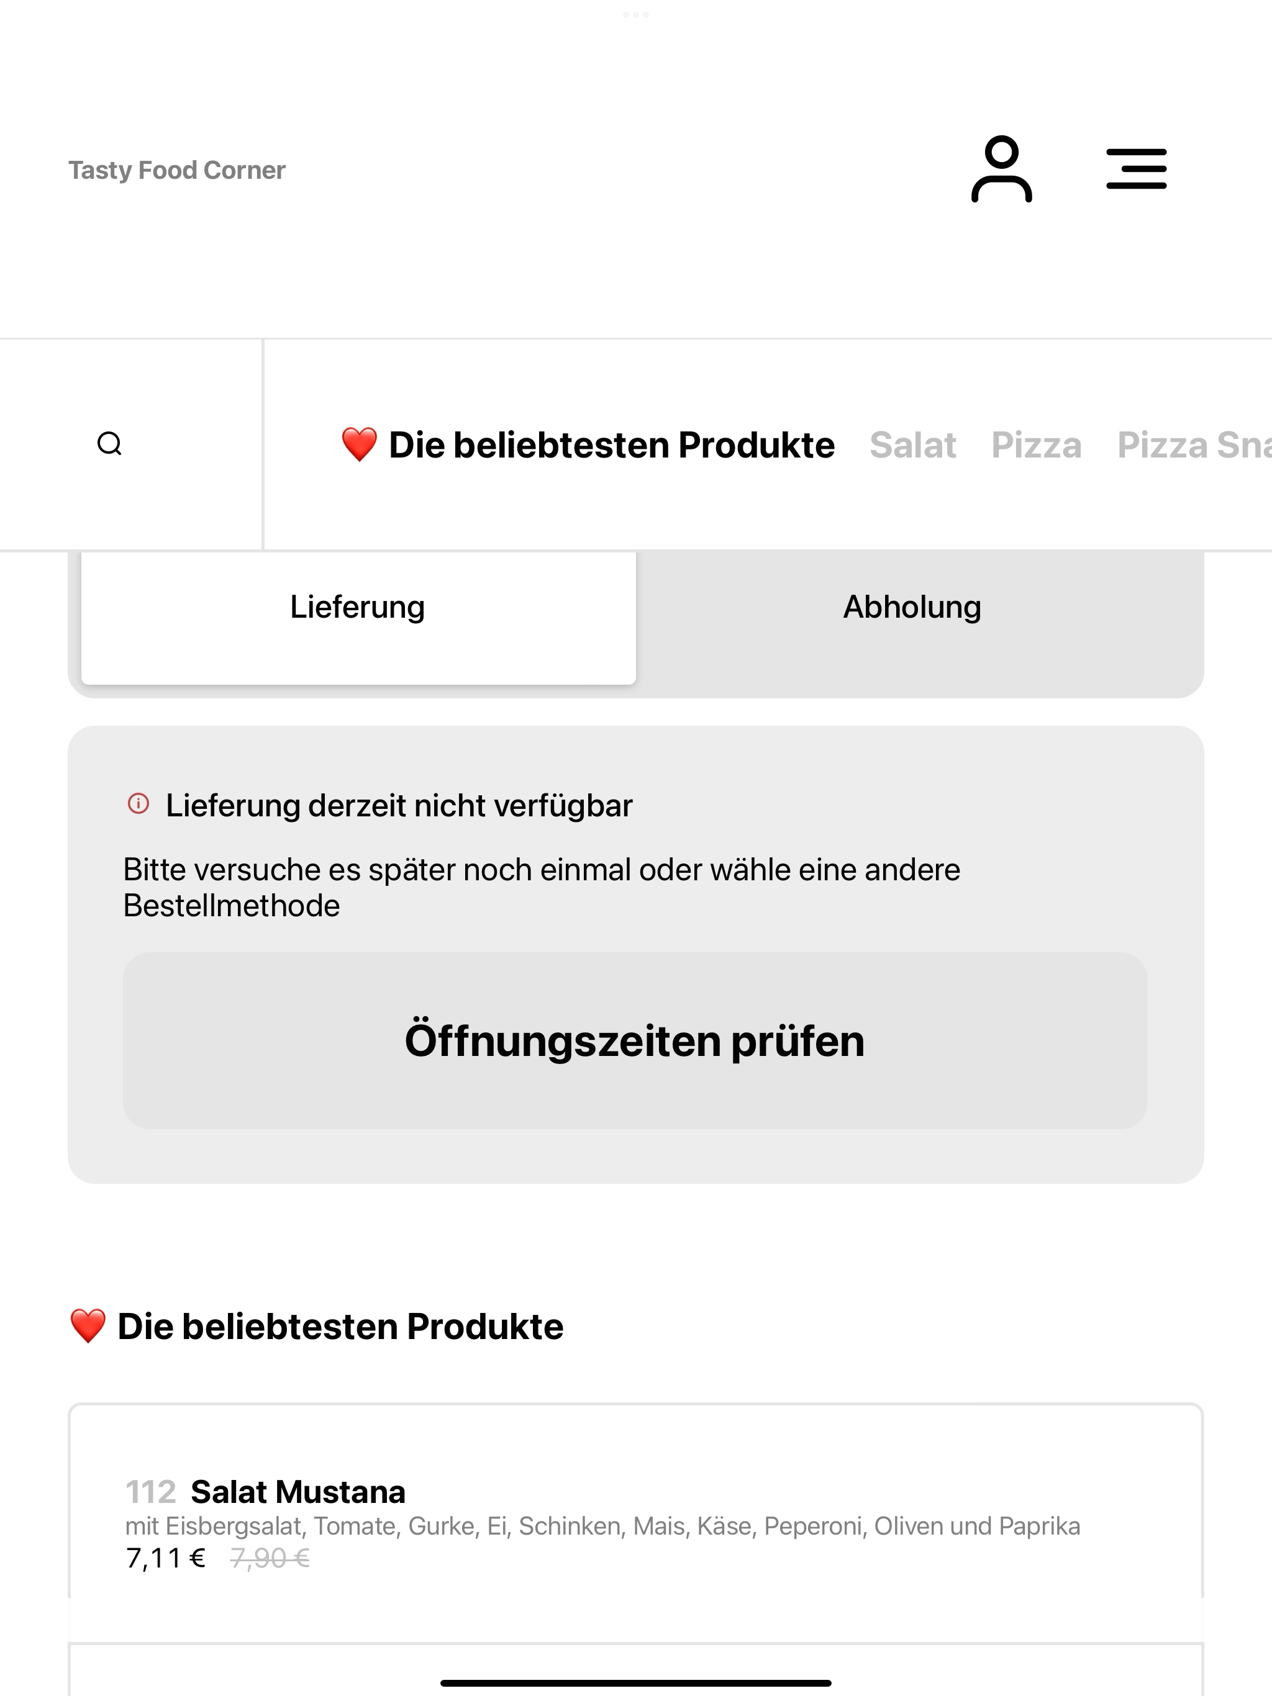Viewport: 1272px width, 1696px height.
Task: Tap the three-dot multitasking indicator at top
Action: pos(636,14)
